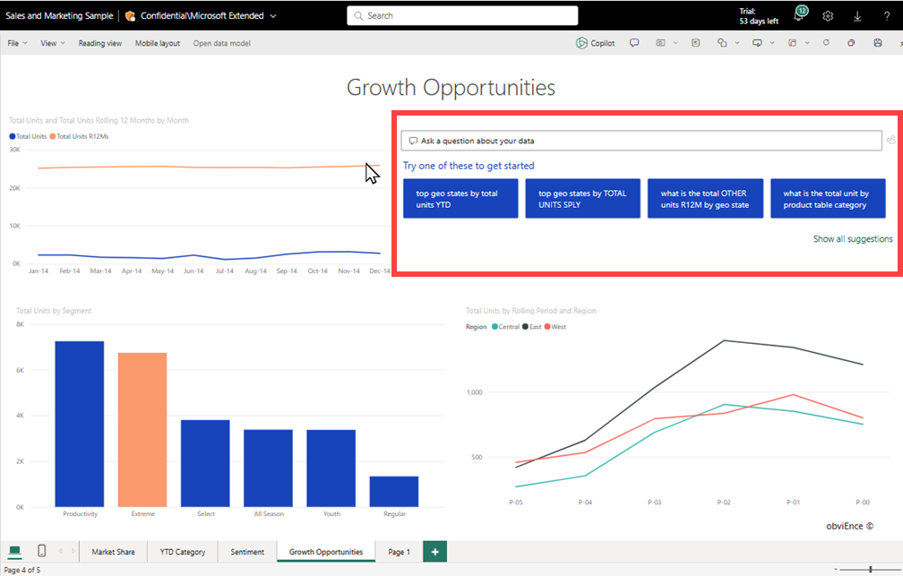
Task: Select suggestion top geo states by total units YTD
Action: [x=460, y=198]
